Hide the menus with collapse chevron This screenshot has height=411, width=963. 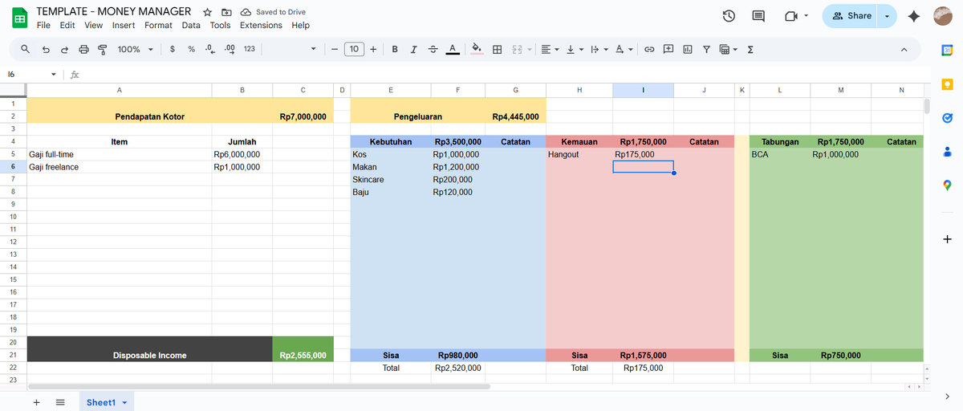point(904,49)
